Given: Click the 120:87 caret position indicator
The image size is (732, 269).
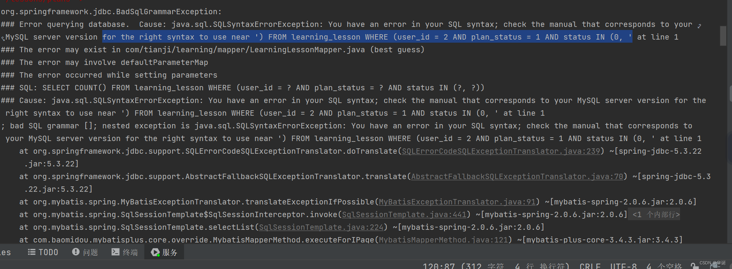Looking at the screenshot, I should pos(439,265).
